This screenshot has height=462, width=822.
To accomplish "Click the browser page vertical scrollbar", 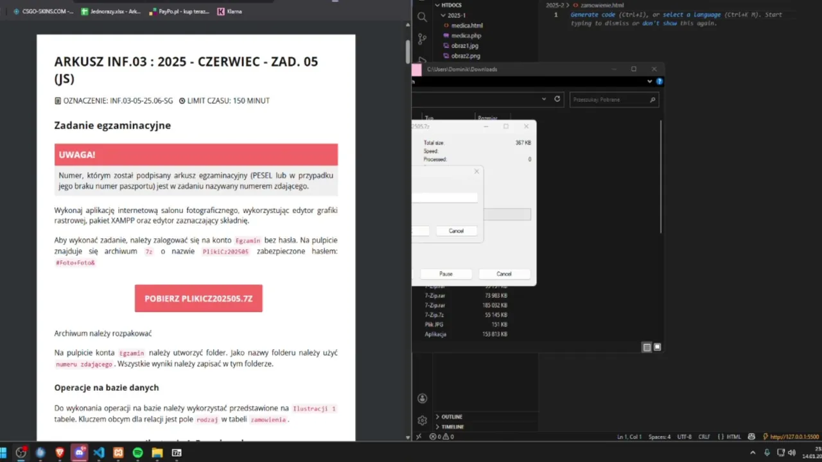I will (x=407, y=51).
